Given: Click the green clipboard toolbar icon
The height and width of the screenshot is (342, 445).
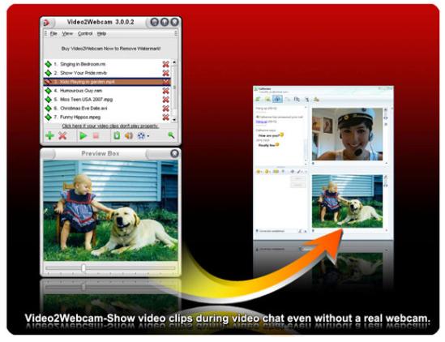Looking at the screenshot, I should [x=117, y=135].
